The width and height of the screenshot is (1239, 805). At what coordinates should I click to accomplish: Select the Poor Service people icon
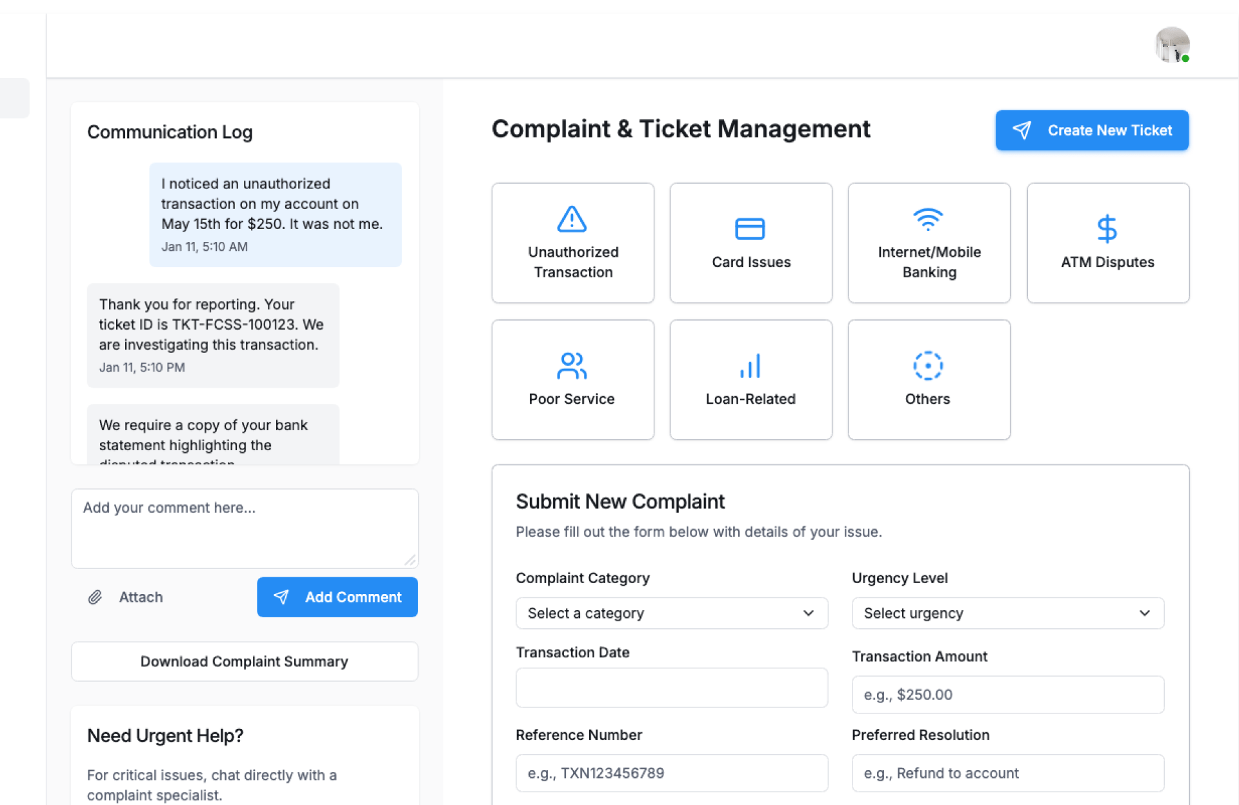point(572,366)
